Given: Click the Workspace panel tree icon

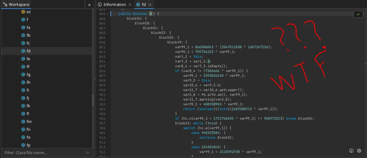Looking at the screenshot, I should coord(5,4).
